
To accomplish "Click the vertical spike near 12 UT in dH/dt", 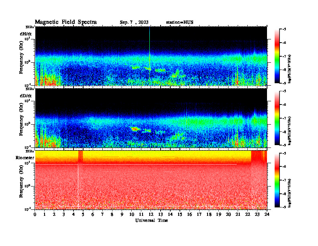I will click(149, 53).
